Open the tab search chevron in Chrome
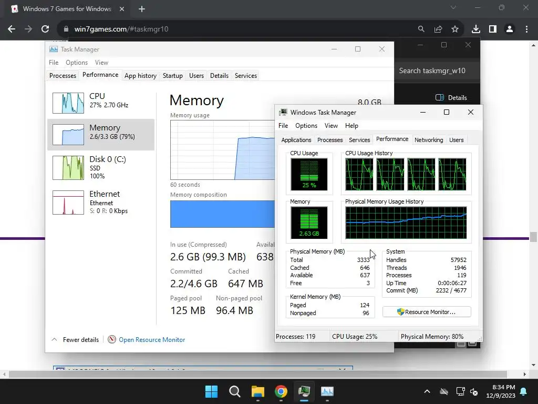This screenshot has width=538, height=404. (453, 7)
